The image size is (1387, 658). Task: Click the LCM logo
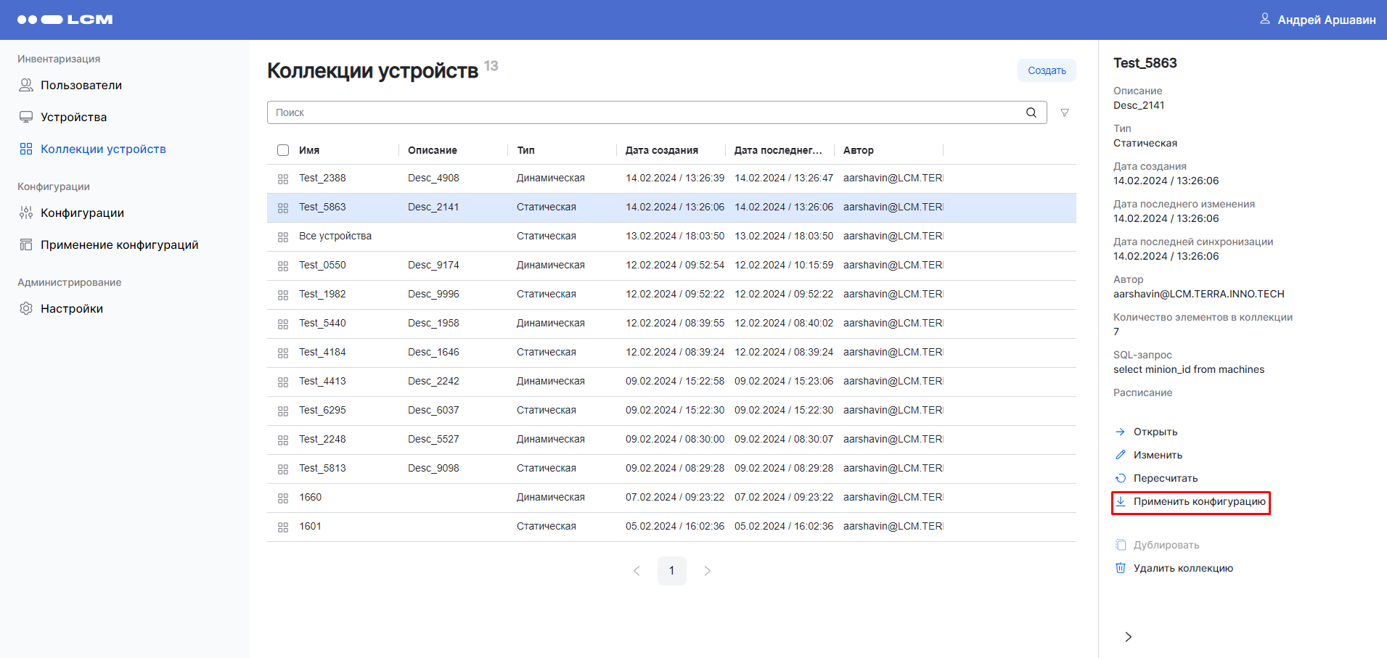coord(65,20)
